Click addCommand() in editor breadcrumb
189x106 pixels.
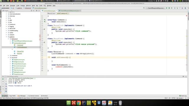[63, 14]
